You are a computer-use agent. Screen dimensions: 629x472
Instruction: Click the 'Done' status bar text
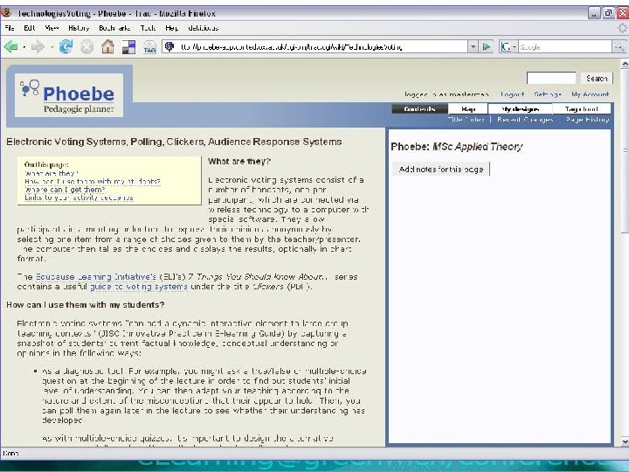coord(10,453)
